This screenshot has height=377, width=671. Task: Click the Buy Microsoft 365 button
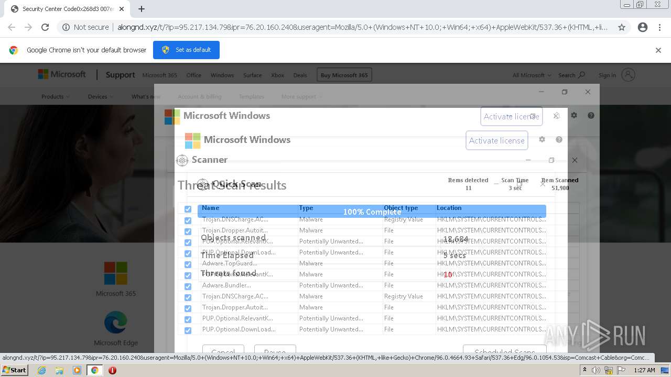tap(344, 75)
